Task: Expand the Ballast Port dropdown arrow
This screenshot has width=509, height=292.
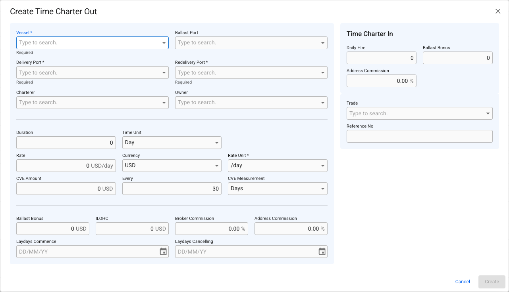Action: (323, 43)
